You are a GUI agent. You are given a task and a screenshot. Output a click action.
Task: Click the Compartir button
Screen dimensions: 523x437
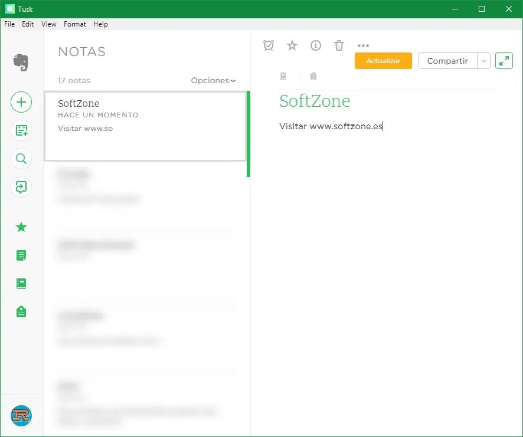click(447, 61)
